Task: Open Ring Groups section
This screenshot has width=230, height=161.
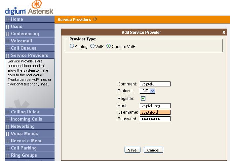Action: point(30,155)
